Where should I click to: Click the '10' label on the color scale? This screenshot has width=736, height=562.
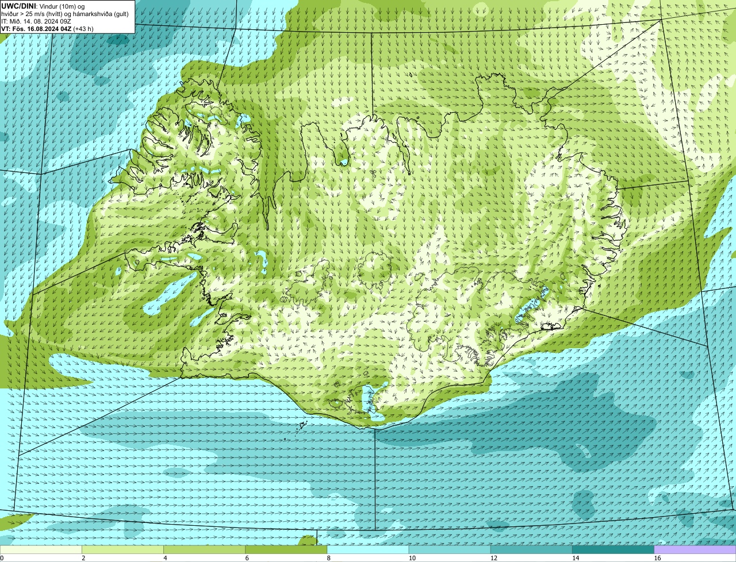click(x=412, y=558)
